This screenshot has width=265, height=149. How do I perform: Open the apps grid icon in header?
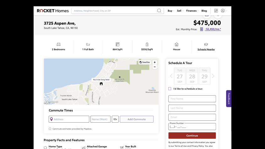pyautogui.click(x=216, y=11)
